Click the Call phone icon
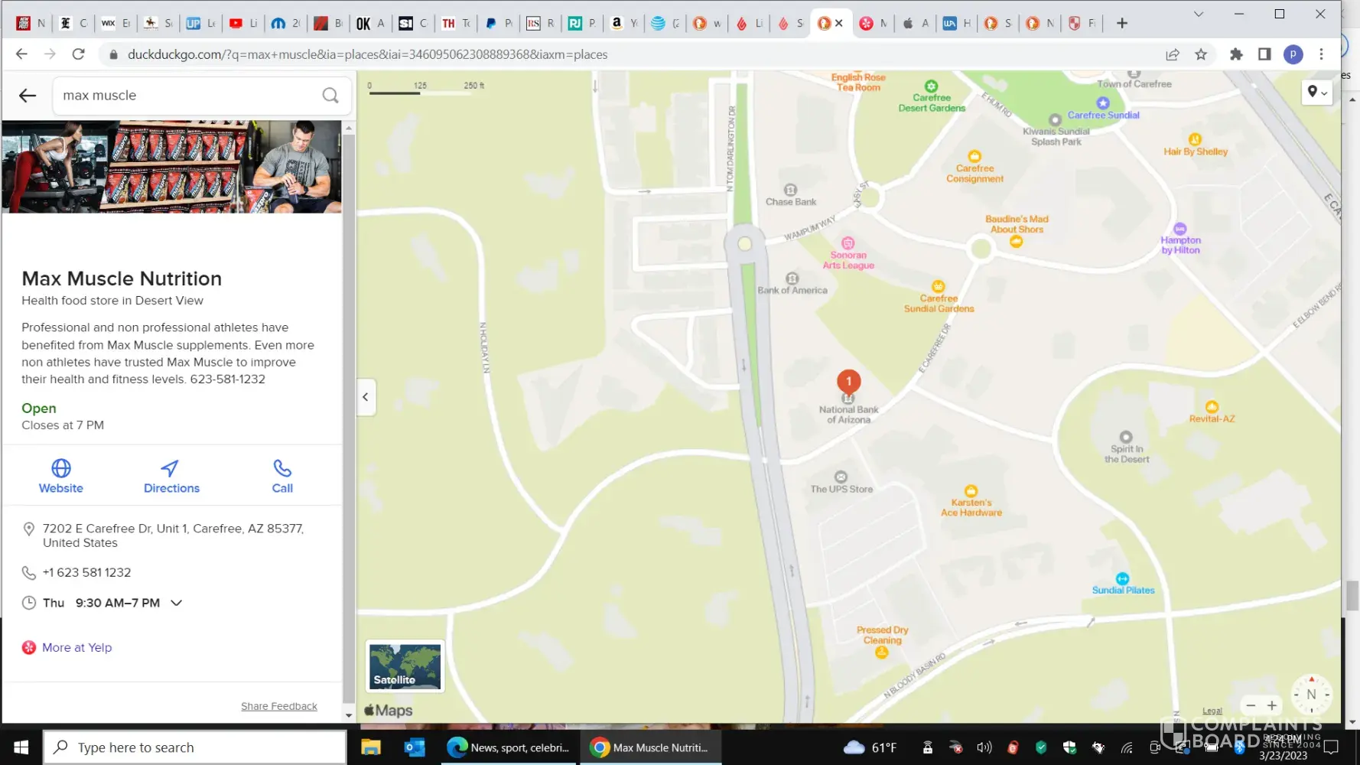This screenshot has width=1360, height=765. pos(282,468)
